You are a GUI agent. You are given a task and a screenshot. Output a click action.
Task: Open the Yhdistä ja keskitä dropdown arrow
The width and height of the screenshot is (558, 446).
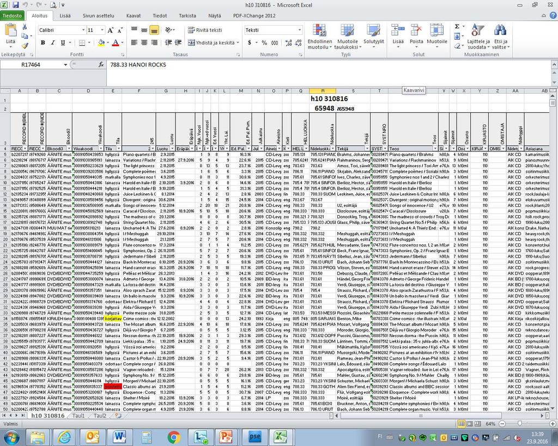click(x=238, y=42)
